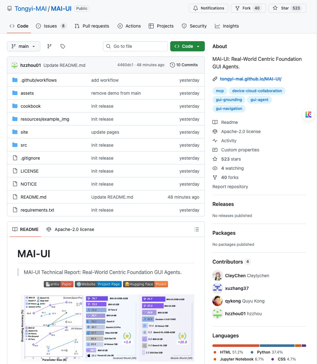This screenshot has width=317, height=364.
Task: Click the cookbook folder icon
Action: pyautogui.click(x=15, y=106)
